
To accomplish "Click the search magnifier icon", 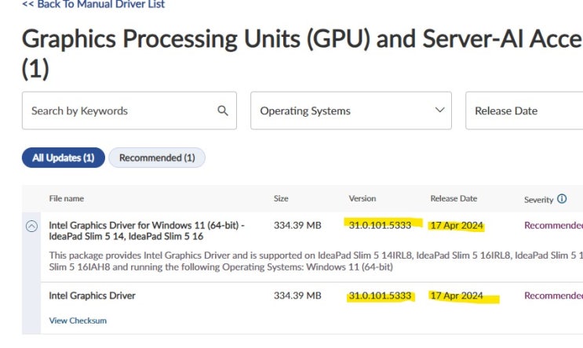I will click(223, 111).
